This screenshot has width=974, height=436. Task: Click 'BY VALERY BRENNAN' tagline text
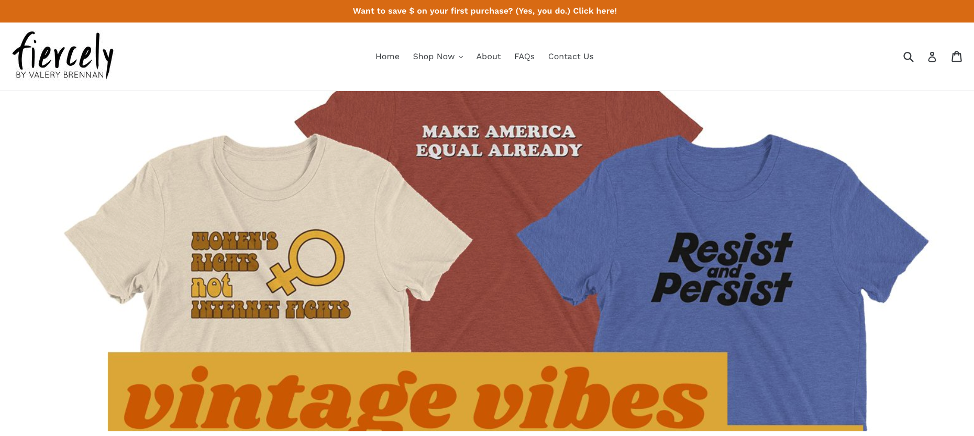click(60, 75)
